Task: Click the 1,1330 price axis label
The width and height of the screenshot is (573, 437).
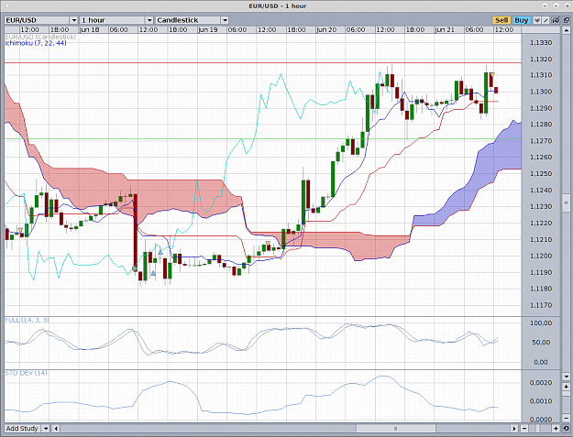Action: pos(541,43)
